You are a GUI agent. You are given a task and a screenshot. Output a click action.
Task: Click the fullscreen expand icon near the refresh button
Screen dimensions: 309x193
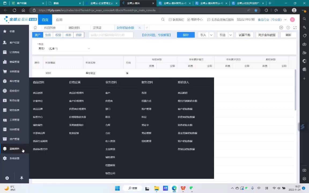pos(295,27)
